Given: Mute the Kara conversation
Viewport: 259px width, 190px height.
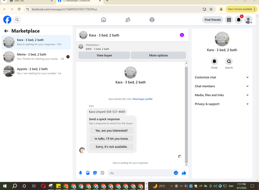Looking at the screenshot, I should [x=214, y=61].
